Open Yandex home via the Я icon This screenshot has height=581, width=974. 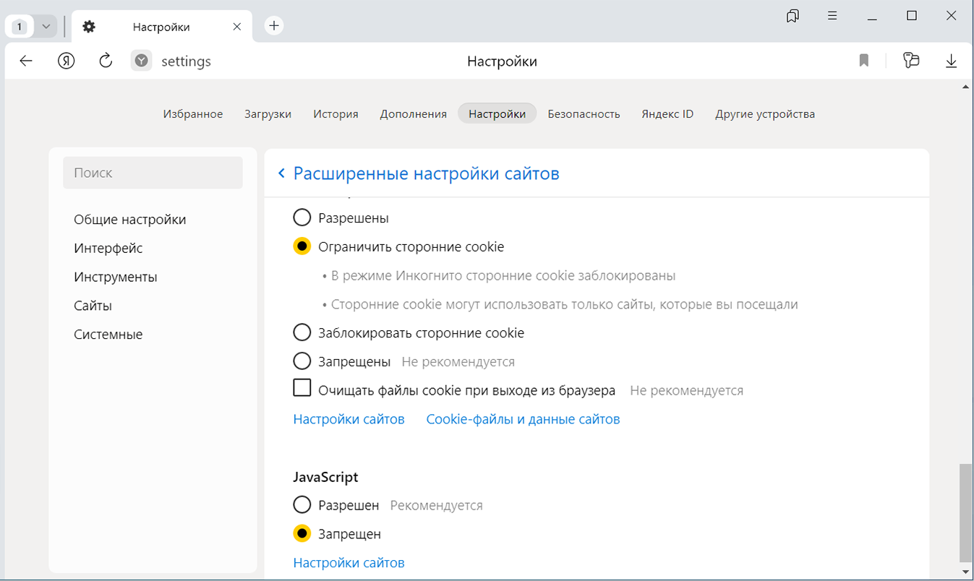[x=67, y=61]
